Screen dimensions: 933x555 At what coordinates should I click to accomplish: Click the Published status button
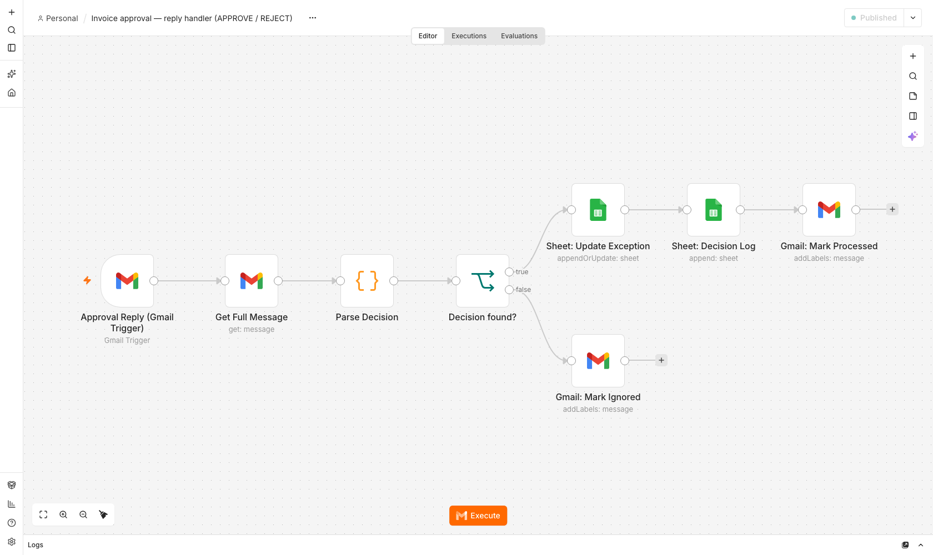pyautogui.click(x=874, y=18)
